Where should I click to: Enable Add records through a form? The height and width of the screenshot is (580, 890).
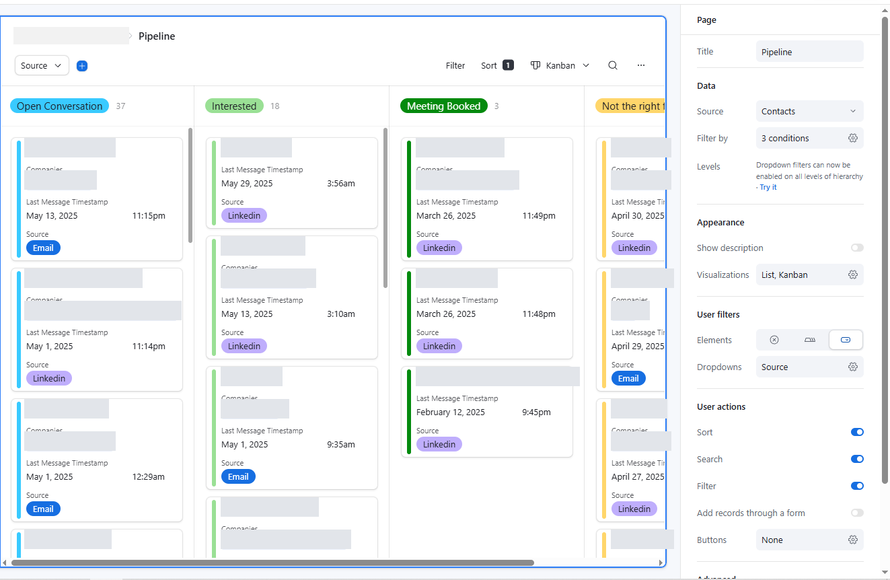pyautogui.click(x=857, y=513)
